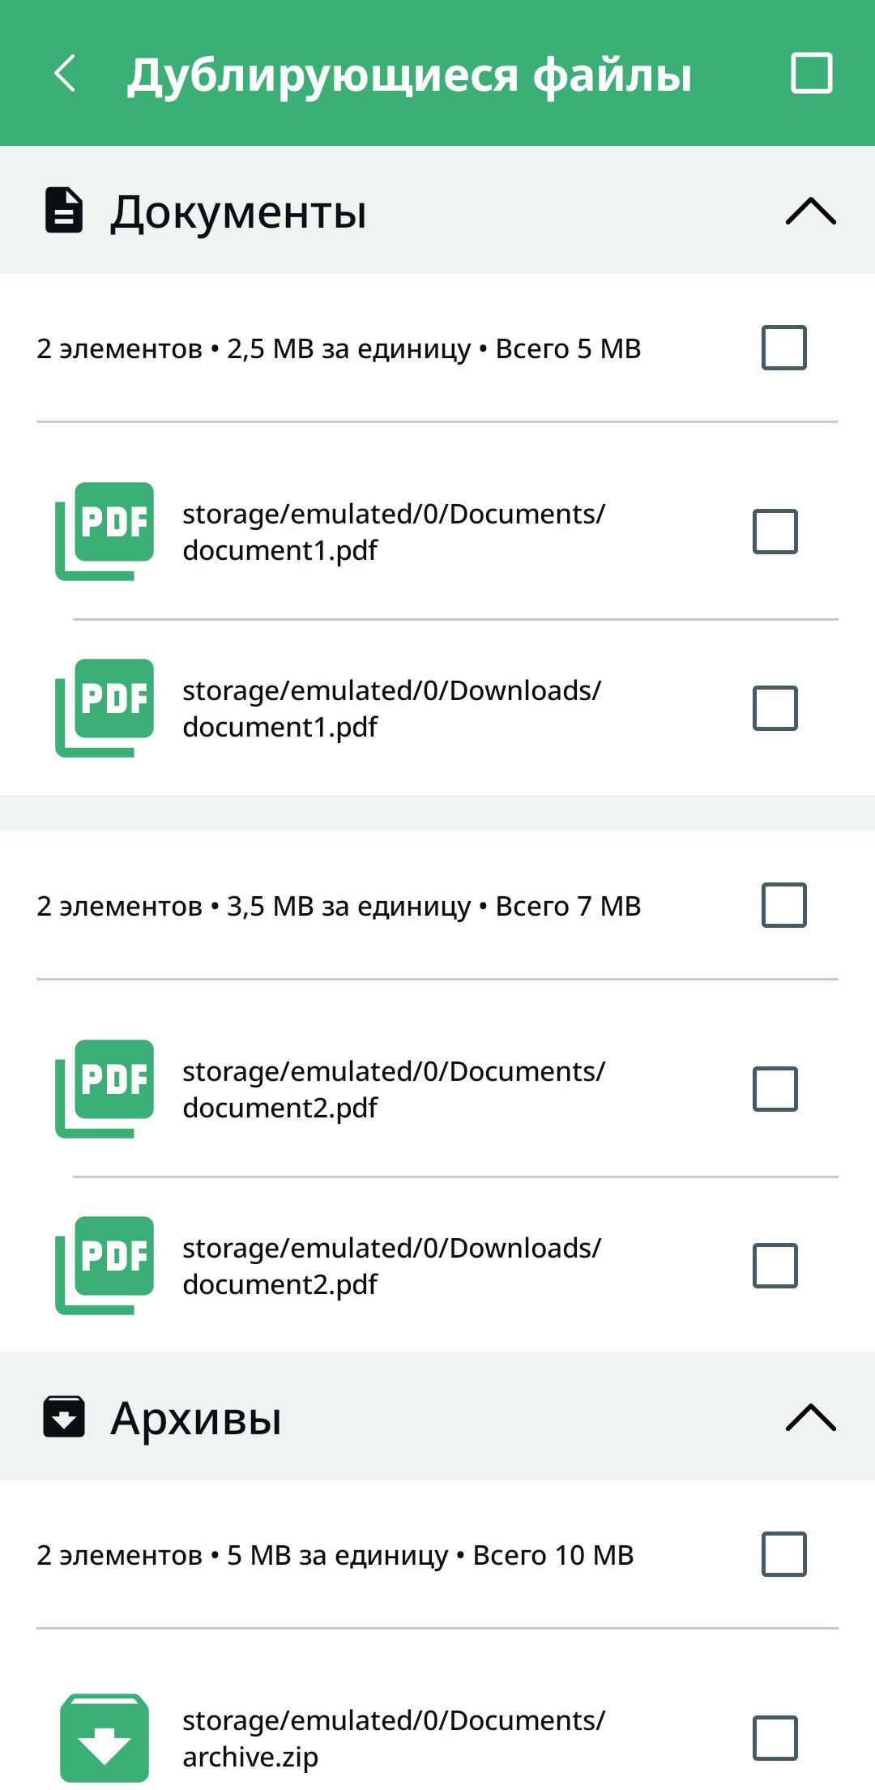Open Downloads/document1.pdf path entry
Image resolution: width=875 pixels, height=1790 pixels.
click(x=392, y=708)
